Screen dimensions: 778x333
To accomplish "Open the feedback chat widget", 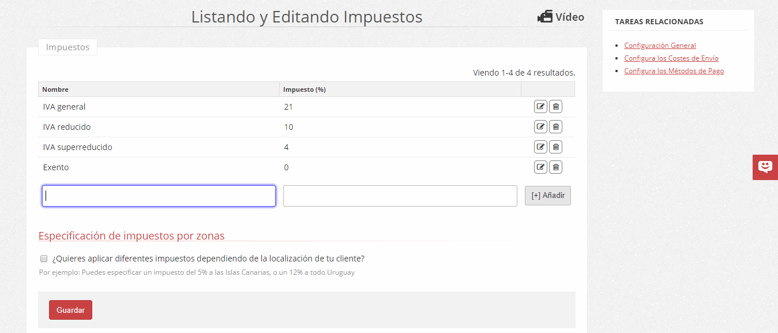I will click(765, 167).
